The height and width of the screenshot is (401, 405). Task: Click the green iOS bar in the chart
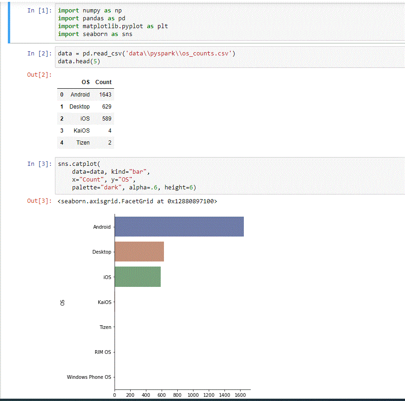(138, 277)
